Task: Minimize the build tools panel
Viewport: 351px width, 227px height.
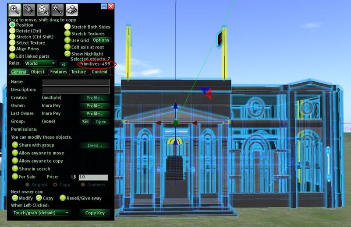Action: tap(104, 6)
